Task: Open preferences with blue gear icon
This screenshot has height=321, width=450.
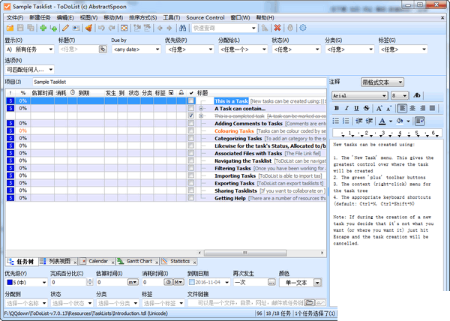Action: pyautogui.click(x=303, y=28)
